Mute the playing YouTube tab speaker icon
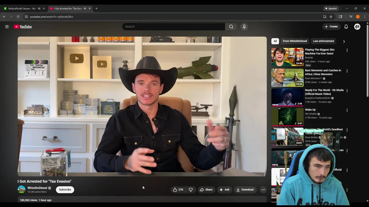Image resolution: width=369 pixels, height=207 pixels. pos(85,9)
